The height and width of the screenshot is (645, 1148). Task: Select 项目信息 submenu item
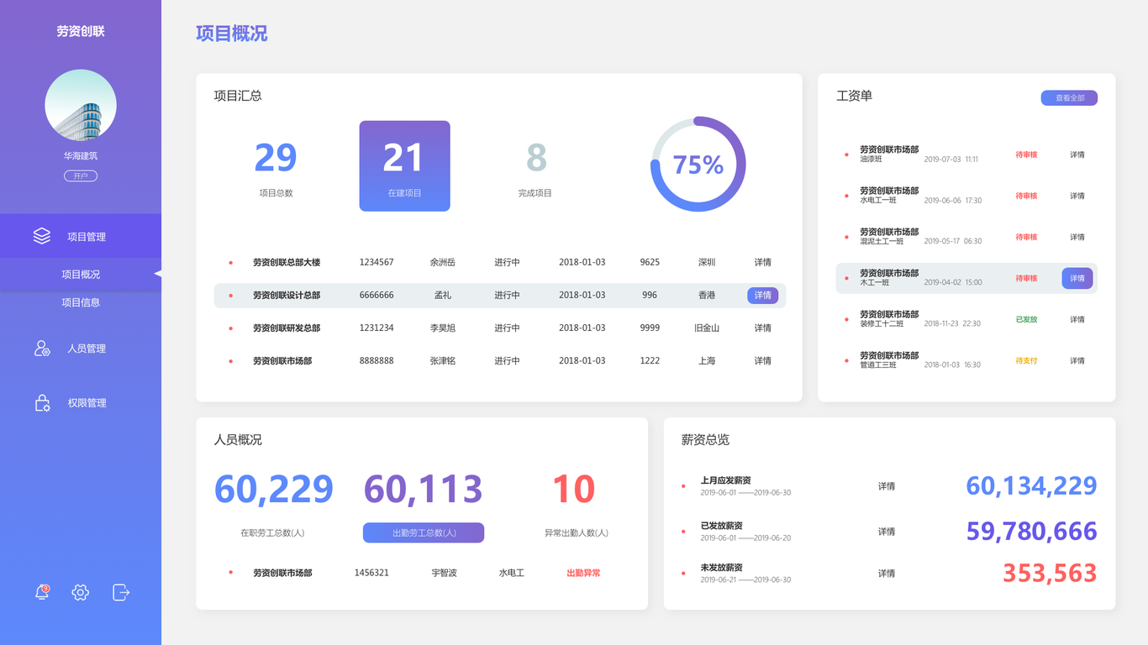[x=81, y=302]
